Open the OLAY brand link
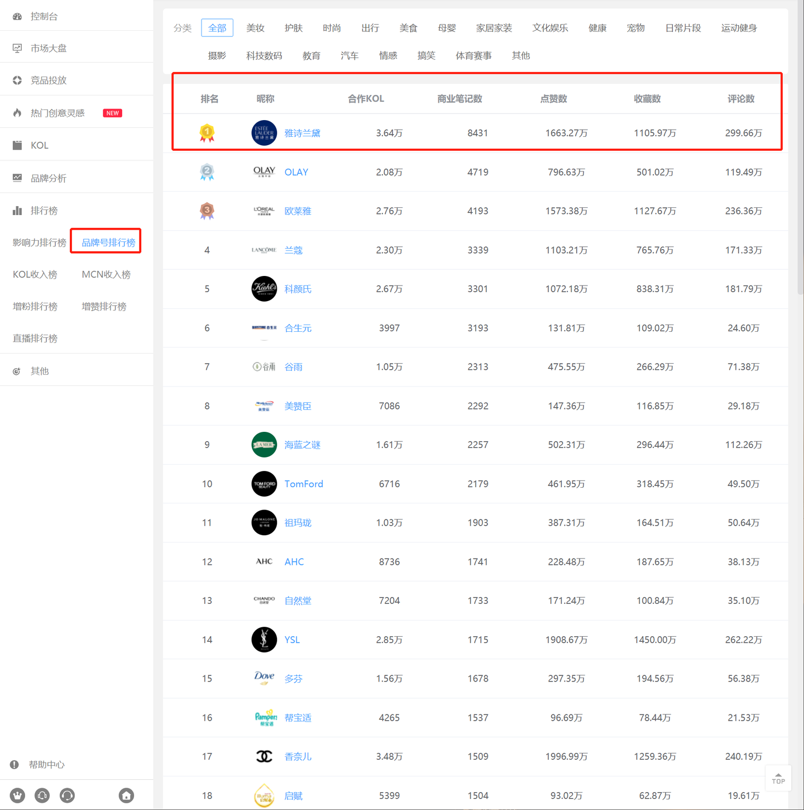The width and height of the screenshot is (804, 810). point(296,172)
